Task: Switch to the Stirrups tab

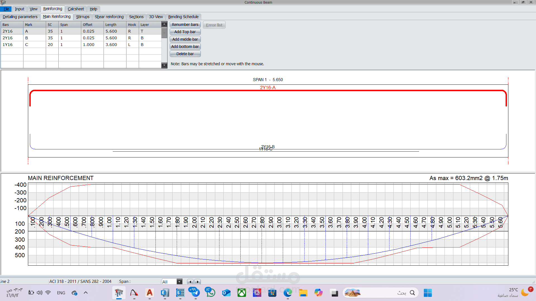Action: [83, 17]
